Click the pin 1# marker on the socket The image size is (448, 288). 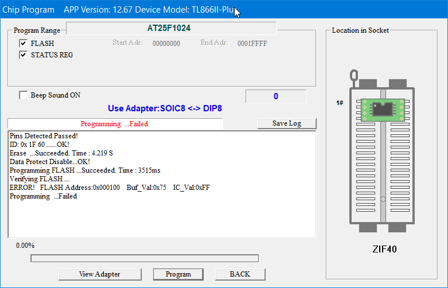tap(340, 103)
